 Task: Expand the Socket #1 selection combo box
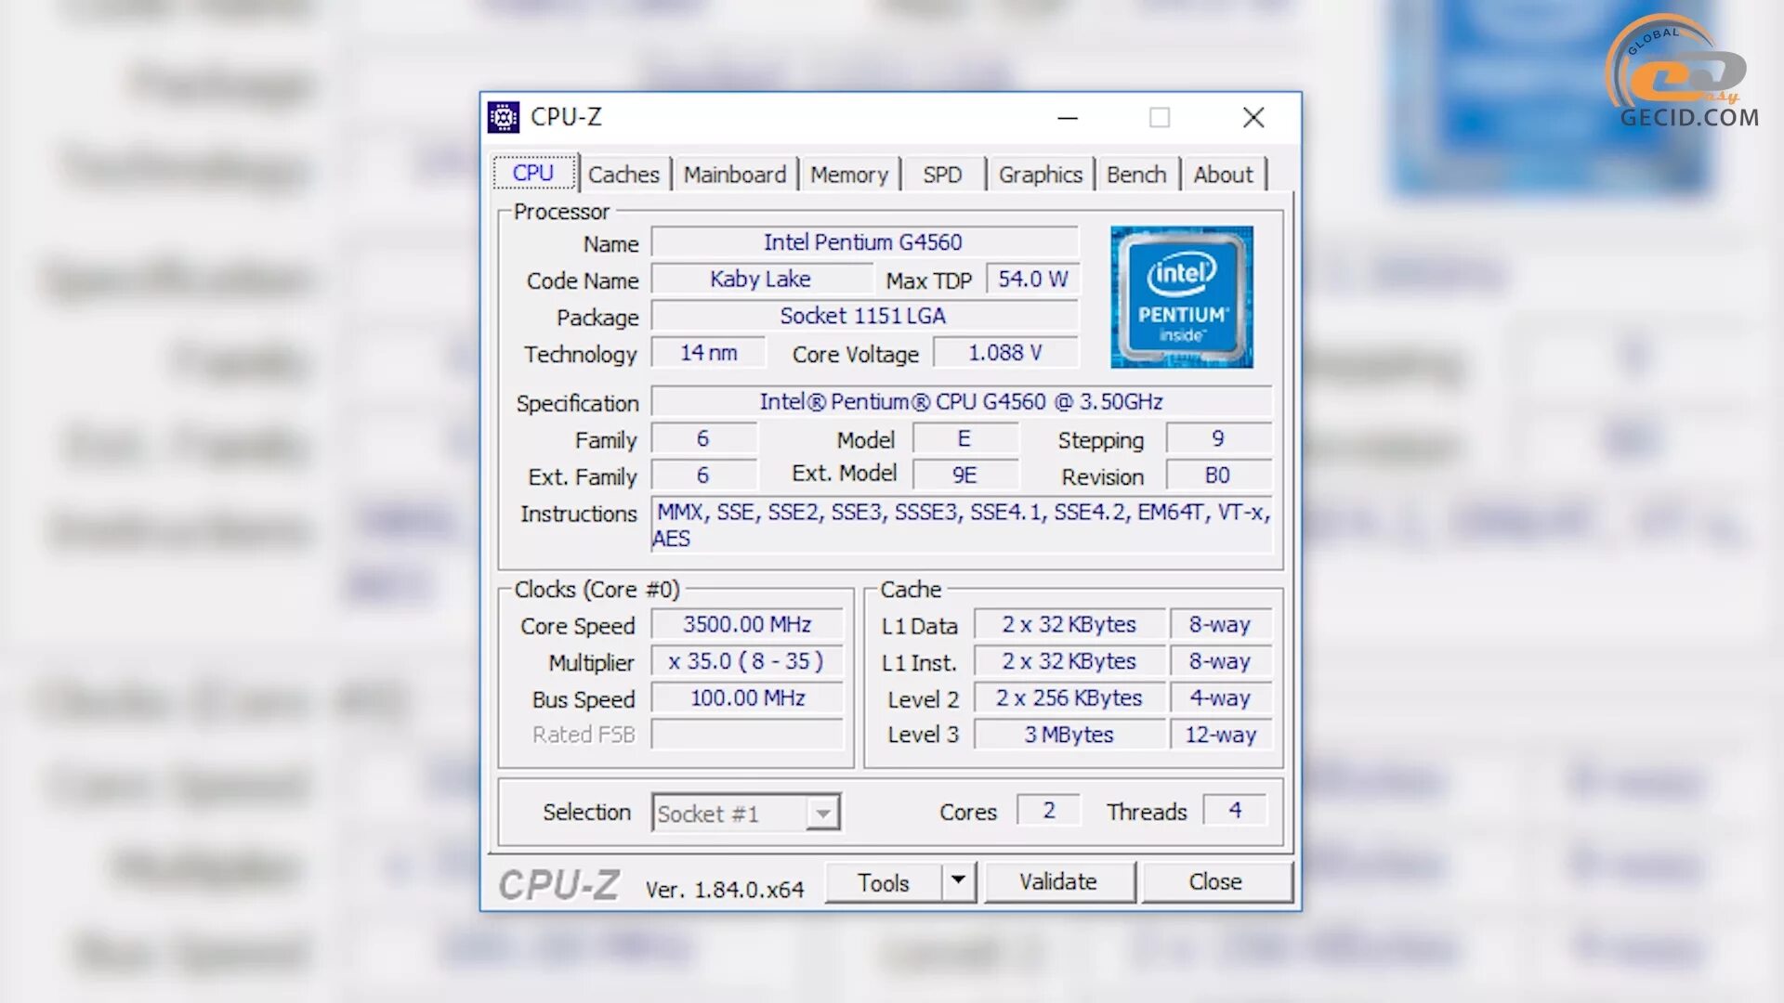822,814
